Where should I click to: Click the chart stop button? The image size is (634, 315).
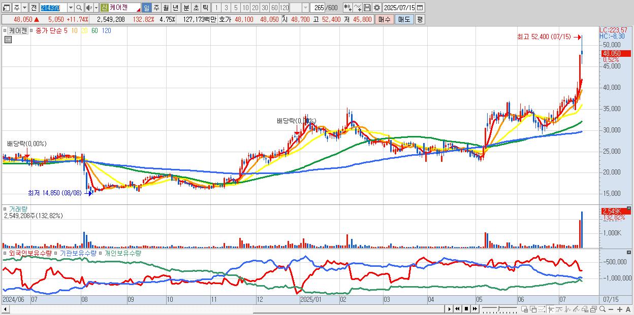(x=466, y=309)
